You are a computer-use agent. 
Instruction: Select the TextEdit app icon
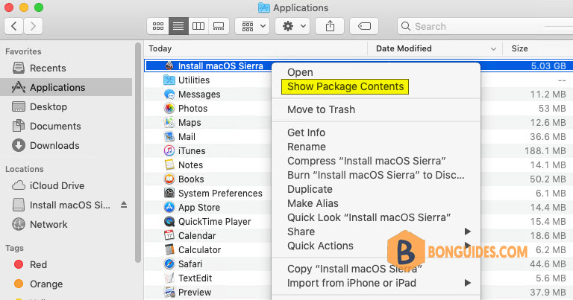point(169,278)
